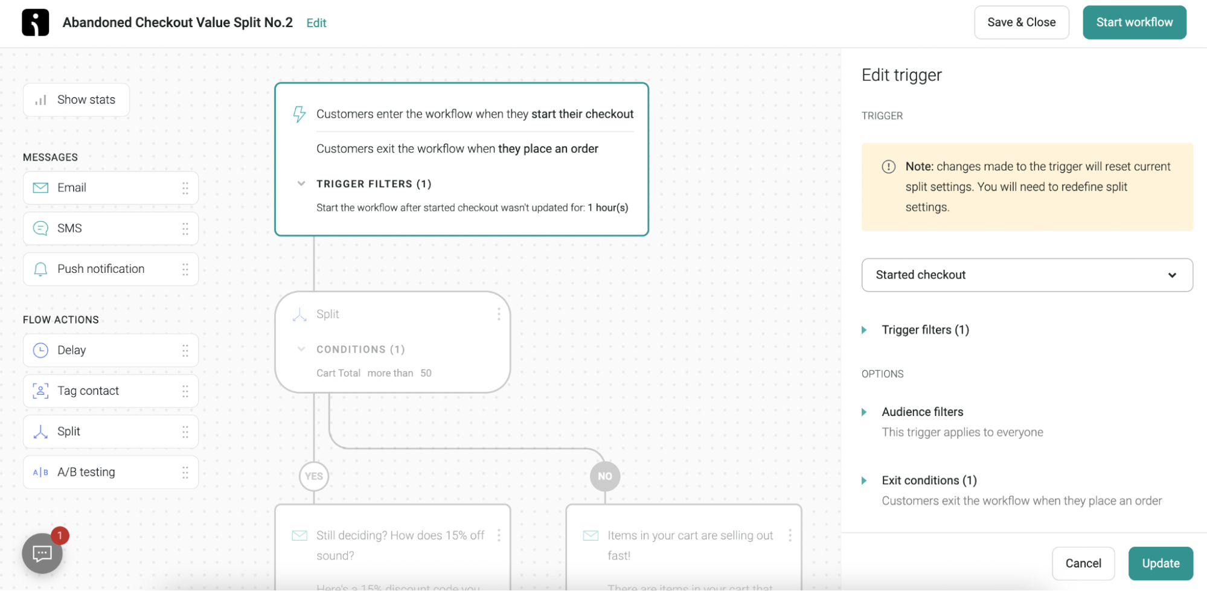Click the Tag contact icon
The image size is (1207, 591).
click(x=40, y=391)
